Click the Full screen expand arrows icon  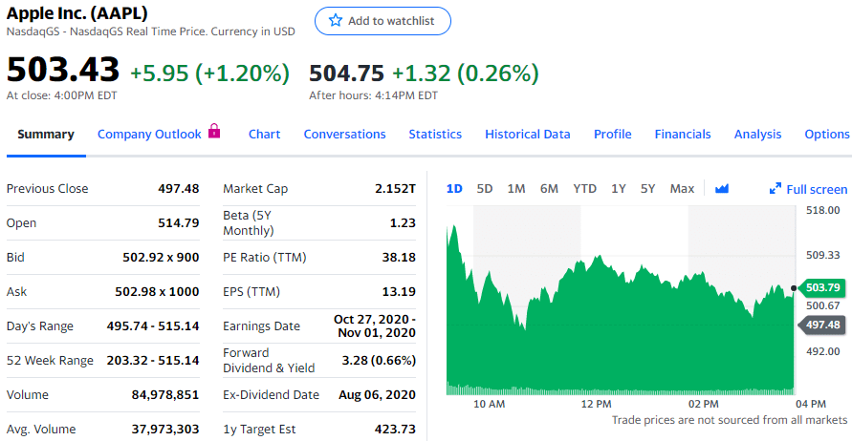(x=776, y=189)
